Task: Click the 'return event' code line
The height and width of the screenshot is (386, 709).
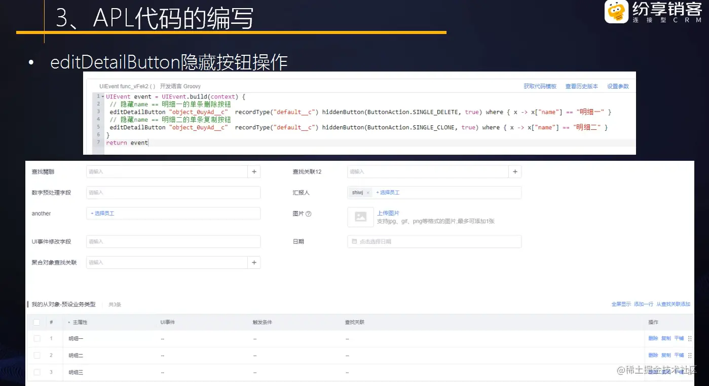Action: tap(127, 143)
